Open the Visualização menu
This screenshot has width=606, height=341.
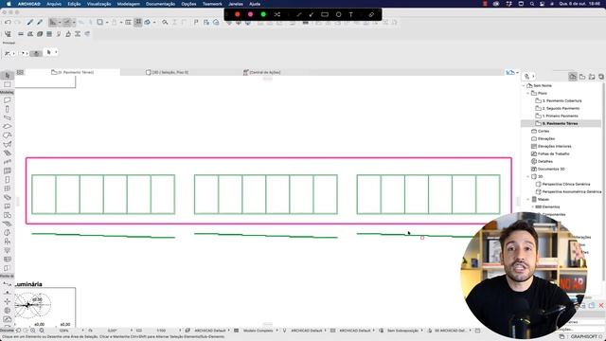98,4
